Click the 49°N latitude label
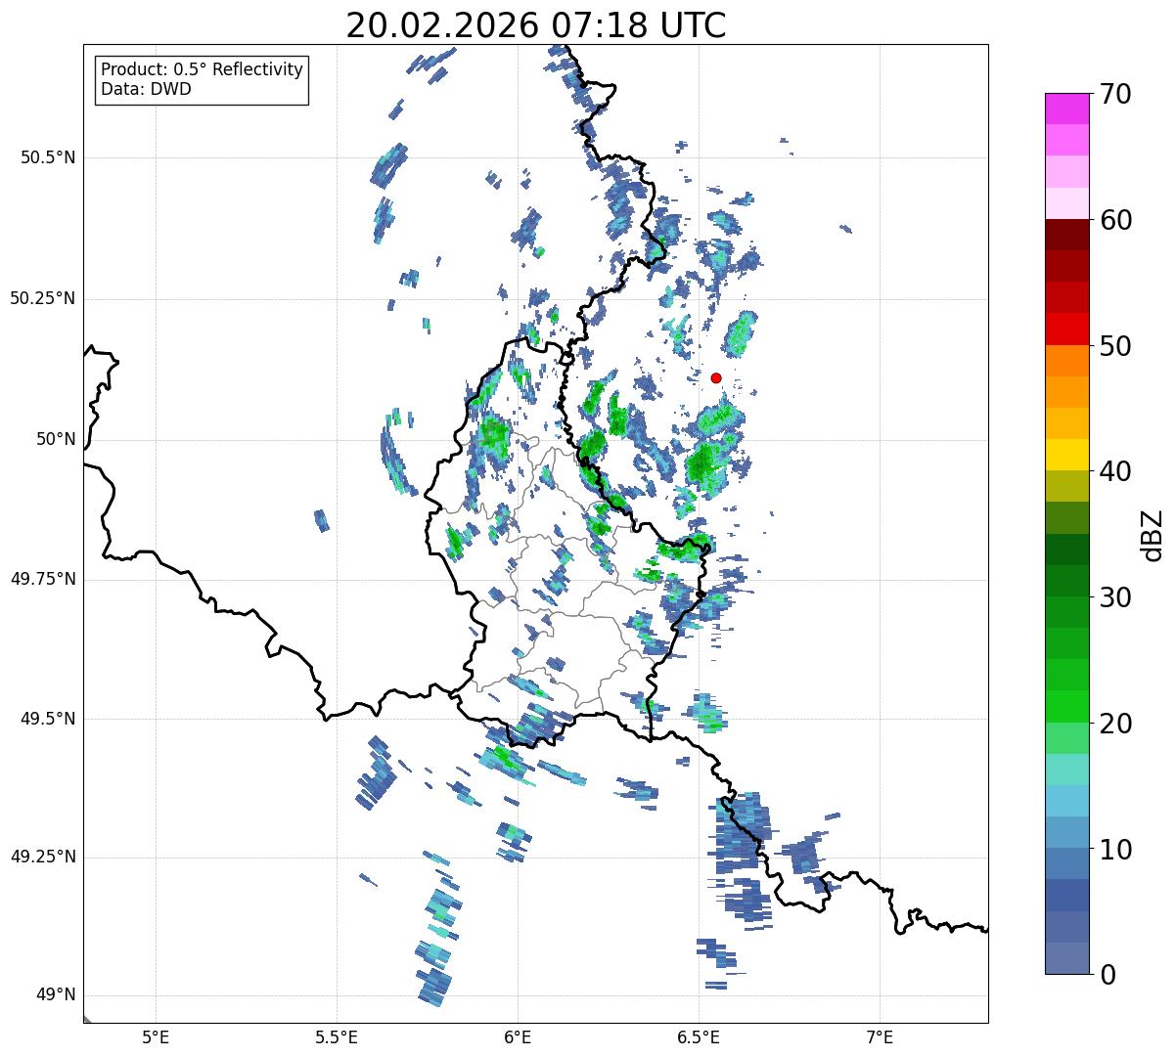 click(x=55, y=995)
